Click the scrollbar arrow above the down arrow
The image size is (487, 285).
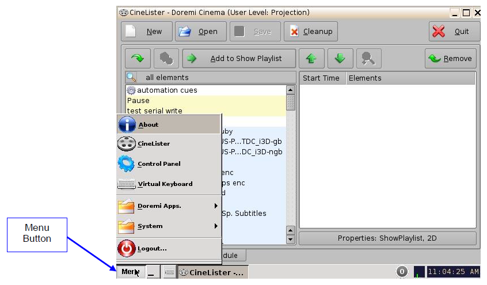coord(290,230)
